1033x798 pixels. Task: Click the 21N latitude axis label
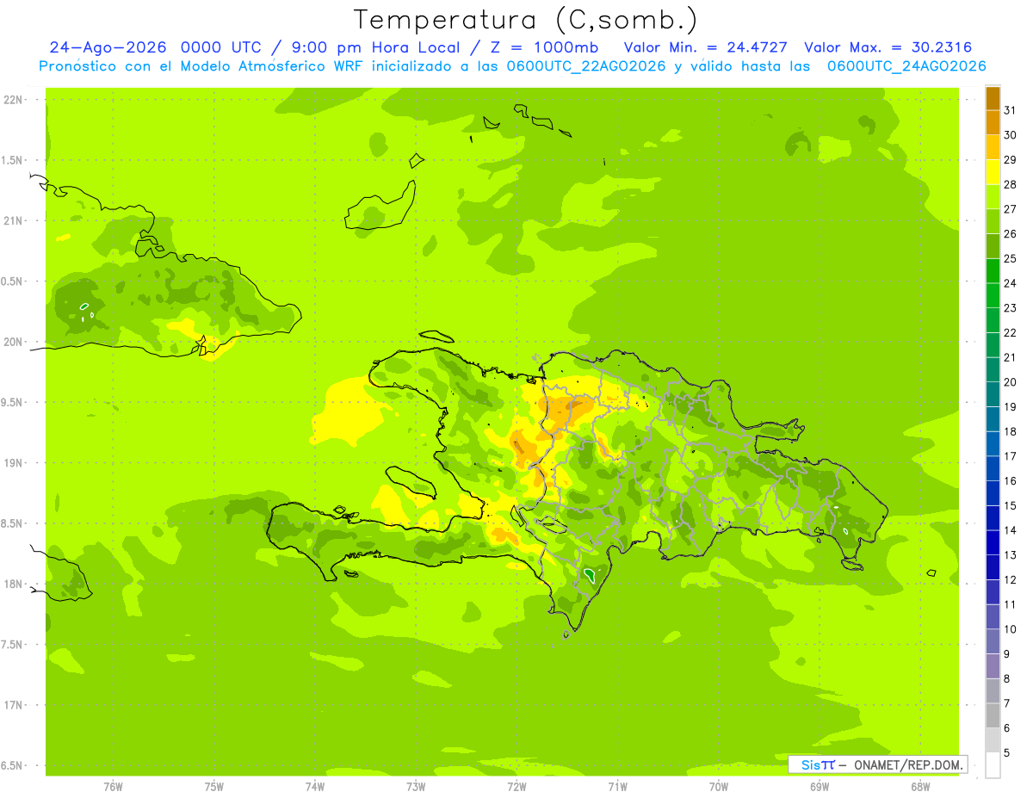click(x=14, y=220)
